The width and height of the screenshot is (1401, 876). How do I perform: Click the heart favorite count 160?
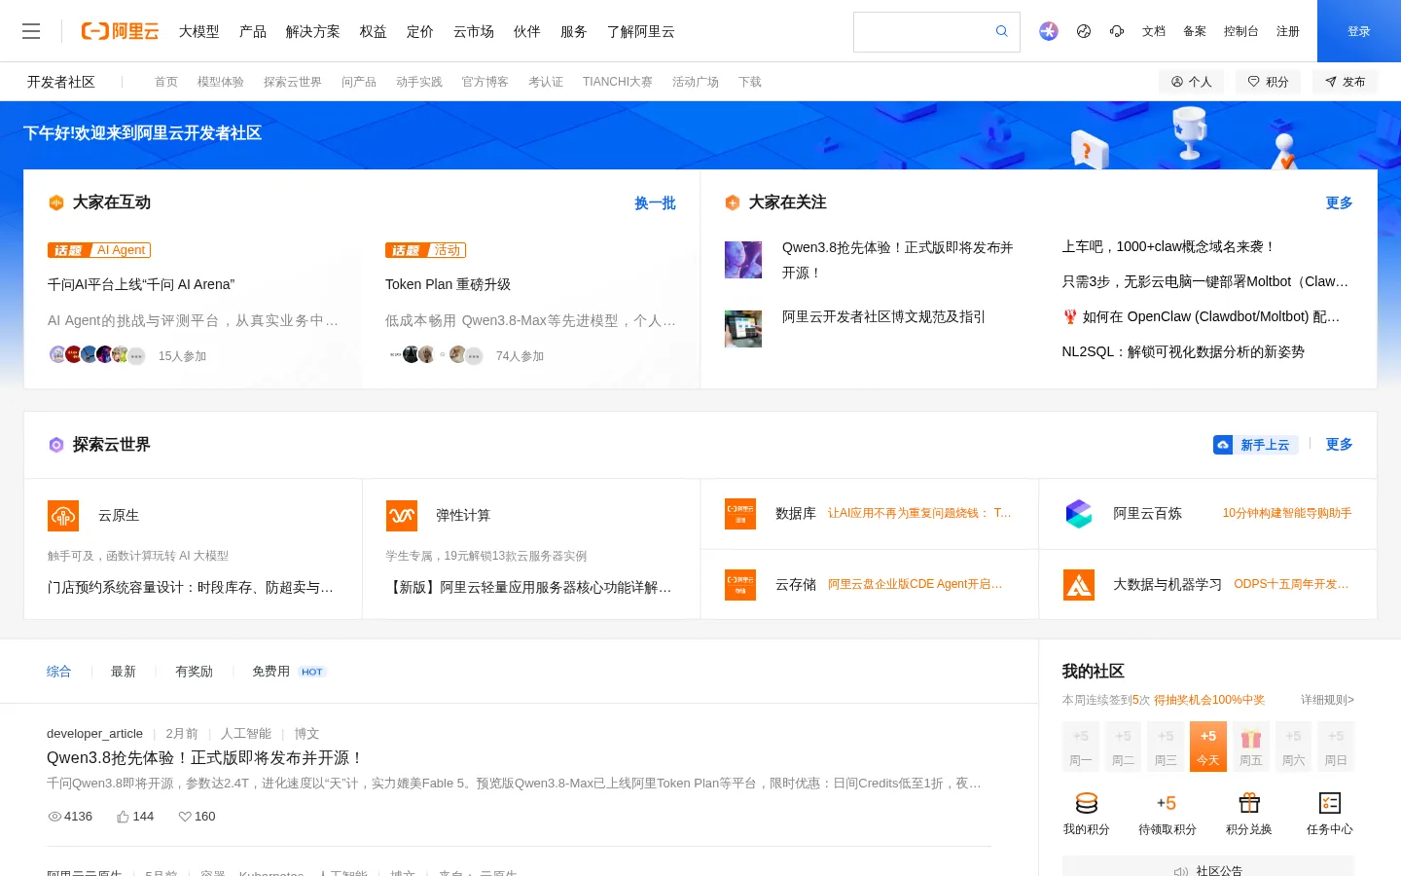(x=197, y=817)
